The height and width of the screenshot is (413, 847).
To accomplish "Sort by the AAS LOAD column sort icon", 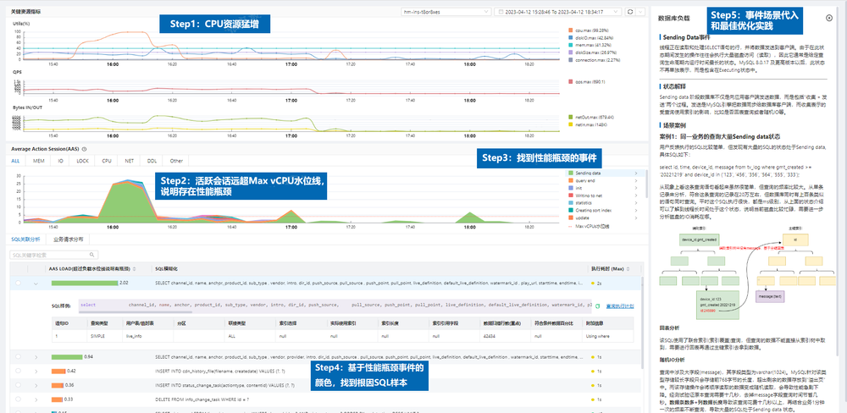I will pyautogui.click(x=134, y=268).
